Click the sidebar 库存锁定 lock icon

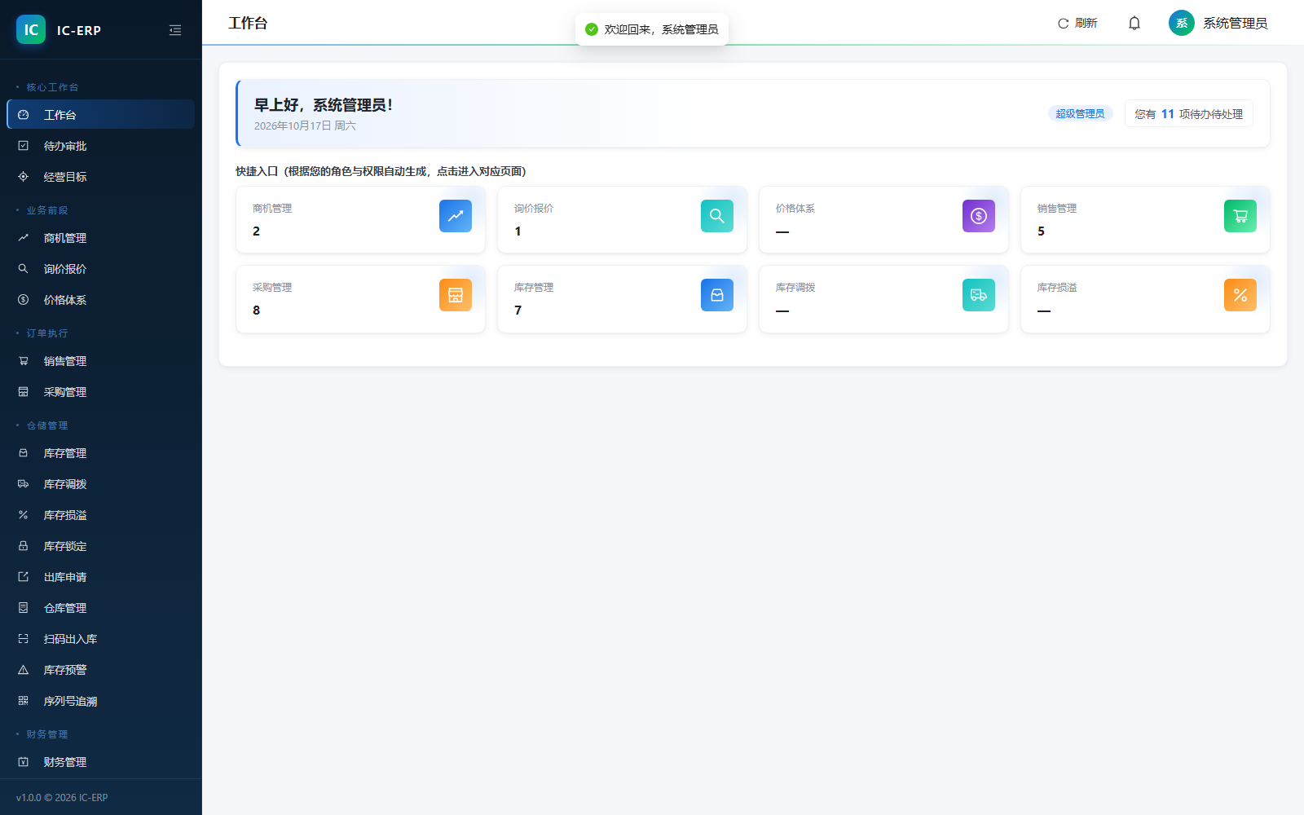click(24, 546)
